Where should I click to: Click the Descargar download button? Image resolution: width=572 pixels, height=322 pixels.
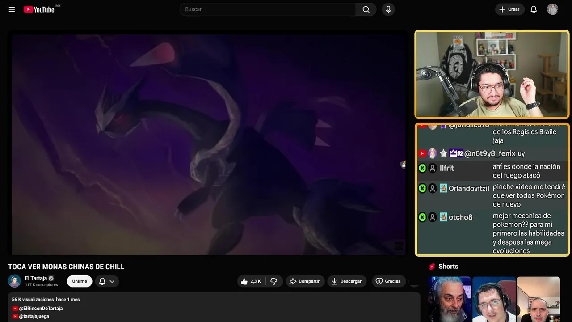(347, 281)
